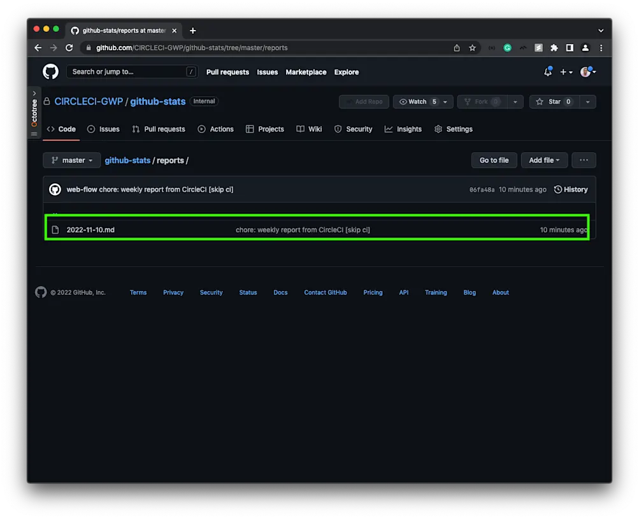This screenshot has width=639, height=519.
Task: Open Pull requests in top header
Action: 227,72
